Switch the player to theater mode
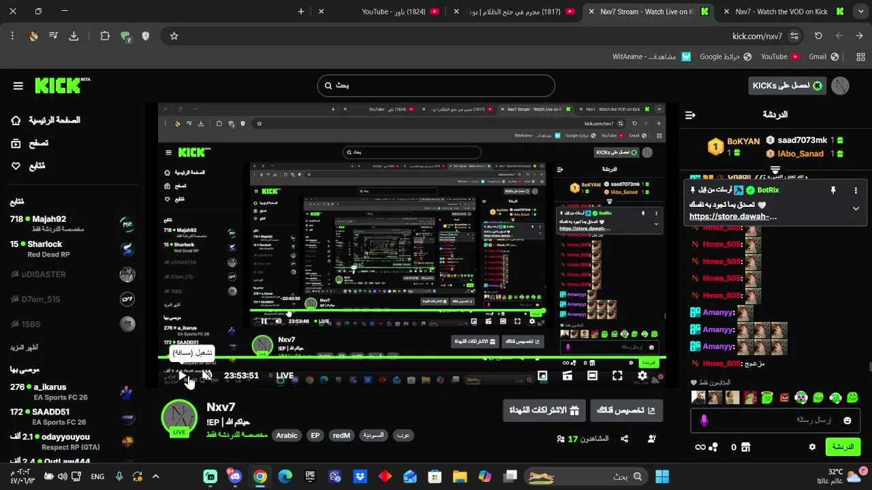Viewport: 872px width, 490px height. coord(592,376)
